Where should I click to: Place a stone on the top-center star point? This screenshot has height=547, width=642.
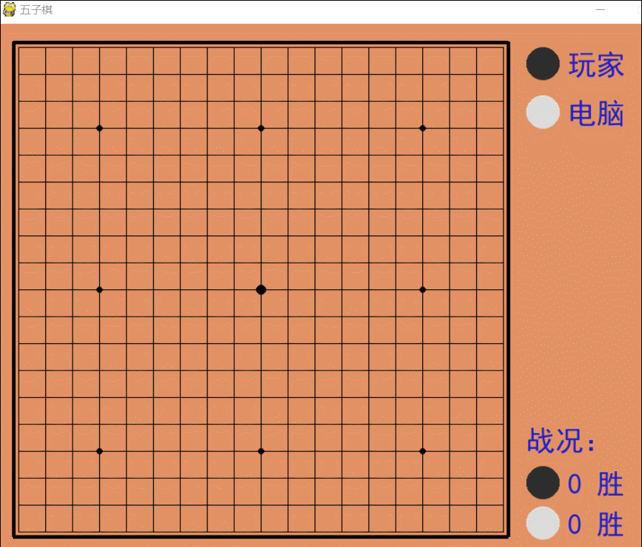(261, 127)
